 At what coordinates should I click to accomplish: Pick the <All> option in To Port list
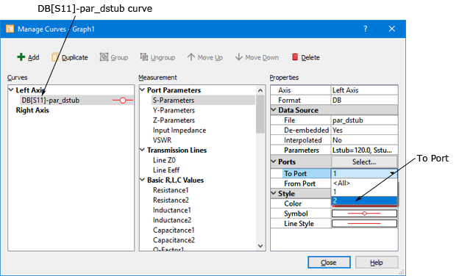click(x=364, y=183)
